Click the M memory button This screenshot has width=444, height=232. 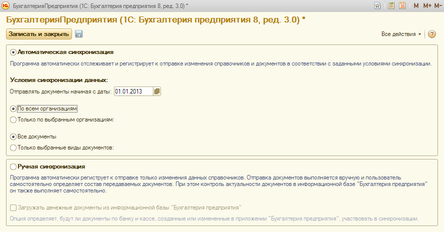point(416,5)
